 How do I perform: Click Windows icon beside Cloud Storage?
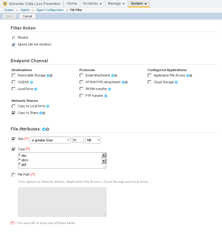point(176,82)
